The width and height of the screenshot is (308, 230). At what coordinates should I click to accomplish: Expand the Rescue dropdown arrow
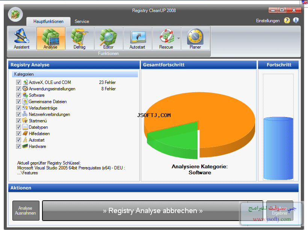(x=178, y=38)
